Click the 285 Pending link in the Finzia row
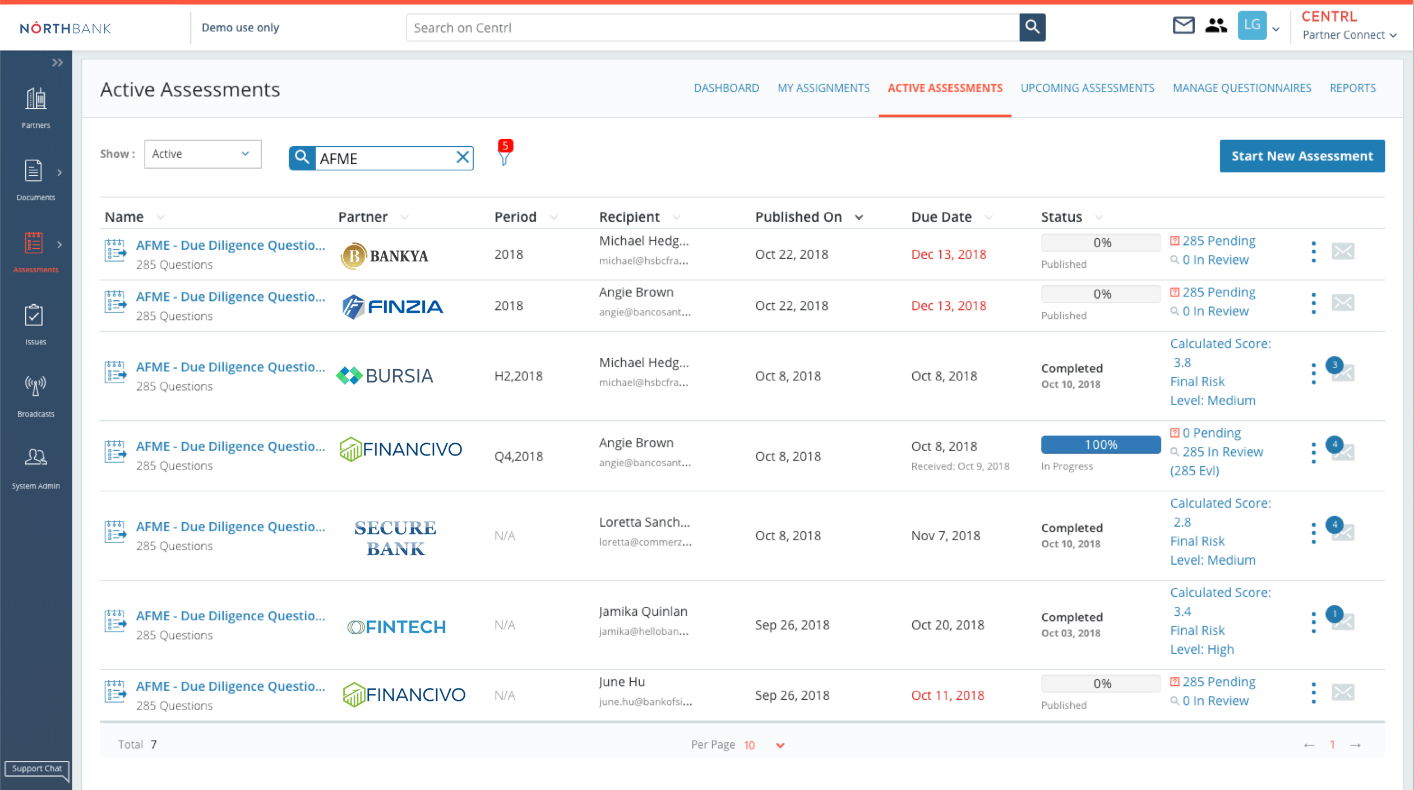Image resolution: width=1414 pixels, height=790 pixels. [x=1218, y=292]
